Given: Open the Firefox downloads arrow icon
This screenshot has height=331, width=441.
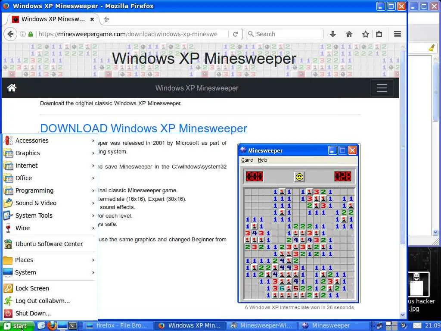Looking at the screenshot, I should click(333, 34).
